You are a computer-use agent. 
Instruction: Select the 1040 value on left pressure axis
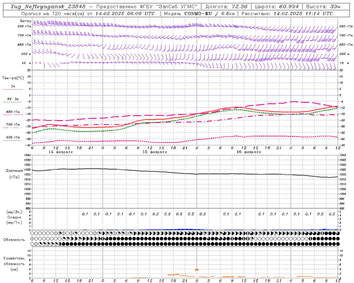27,155
